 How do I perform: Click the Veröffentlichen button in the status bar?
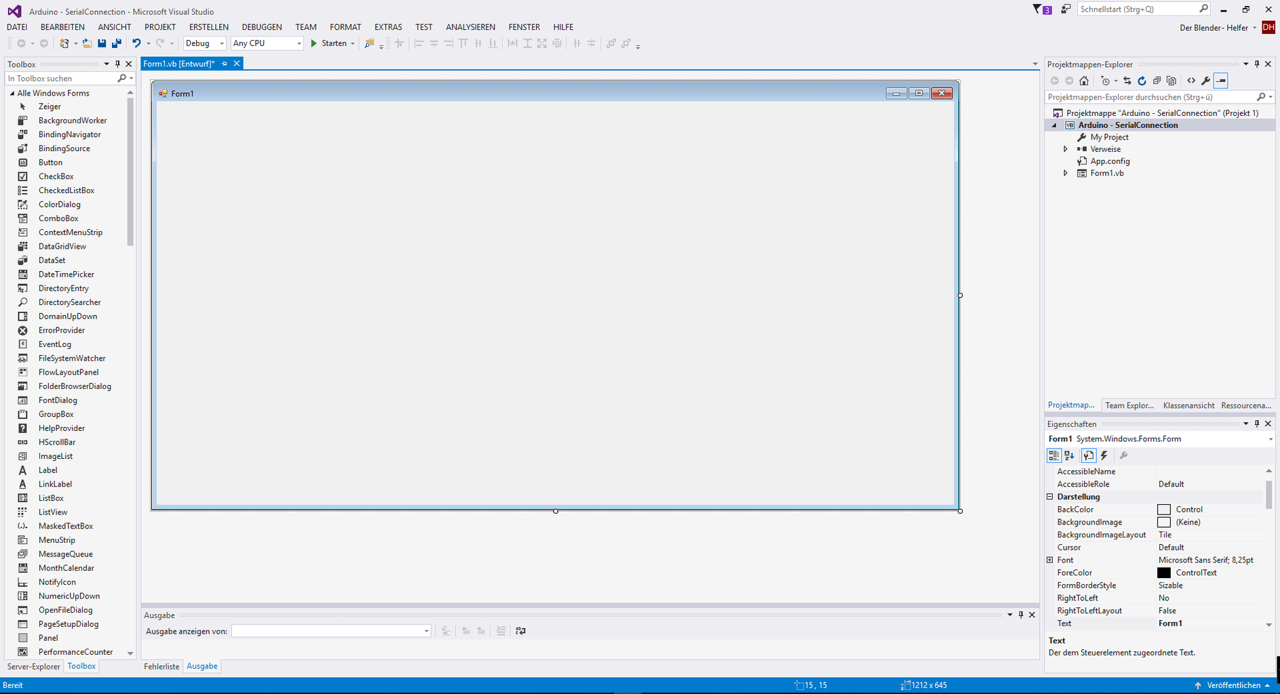pos(1236,685)
